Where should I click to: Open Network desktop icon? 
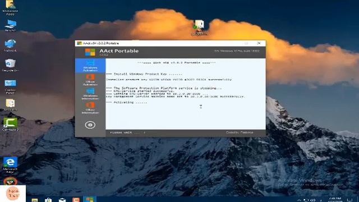[x=10, y=45]
